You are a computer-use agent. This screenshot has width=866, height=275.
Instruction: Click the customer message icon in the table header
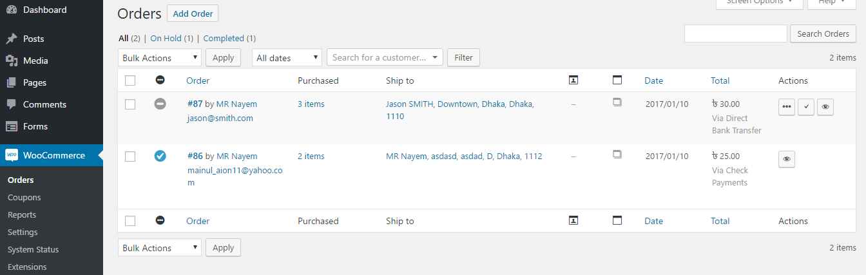(573, 80)
